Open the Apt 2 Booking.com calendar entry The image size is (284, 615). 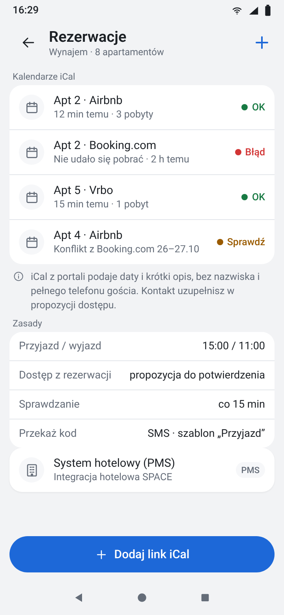pos(142,152)
